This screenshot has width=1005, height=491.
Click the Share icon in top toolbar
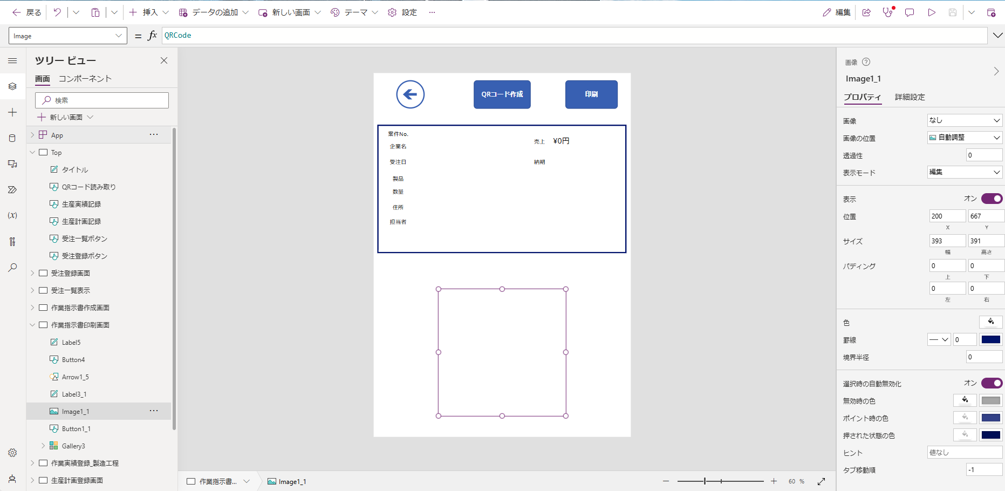[x=866, y=12]
